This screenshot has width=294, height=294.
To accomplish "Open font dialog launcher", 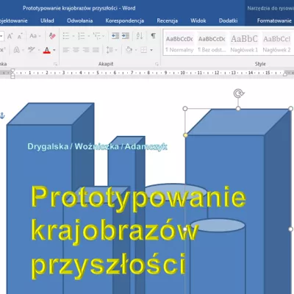I will coord(56,64).
